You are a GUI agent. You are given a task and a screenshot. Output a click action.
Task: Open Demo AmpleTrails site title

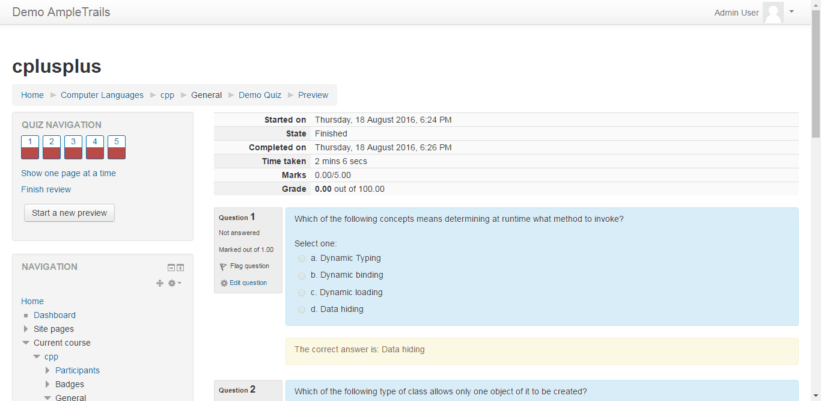[x=61, y=12]
